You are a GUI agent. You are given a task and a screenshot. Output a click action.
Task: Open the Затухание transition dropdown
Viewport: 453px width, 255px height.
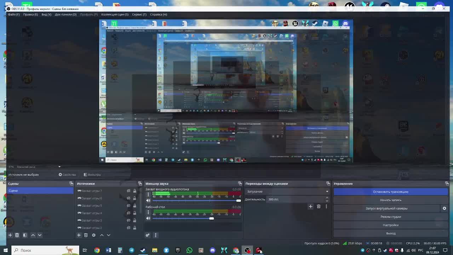pyautogui.click(x=287, y=192)
